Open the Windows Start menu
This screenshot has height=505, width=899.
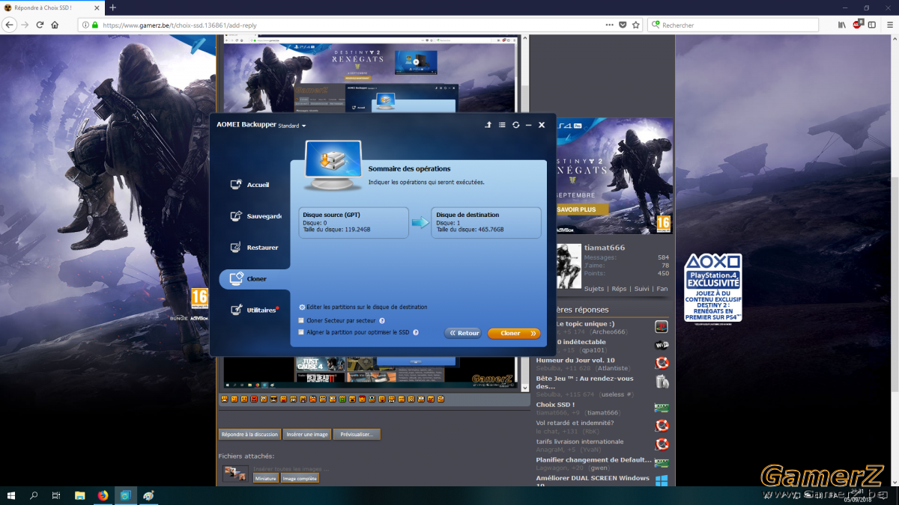(x=11, y=495)
